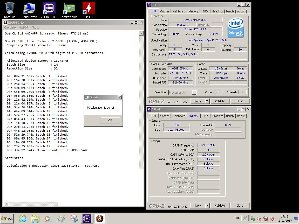Viewport: 299px width, 224px height.
Task: Launch the red CPUID desktop shortcut
Action: pos(89,10)
